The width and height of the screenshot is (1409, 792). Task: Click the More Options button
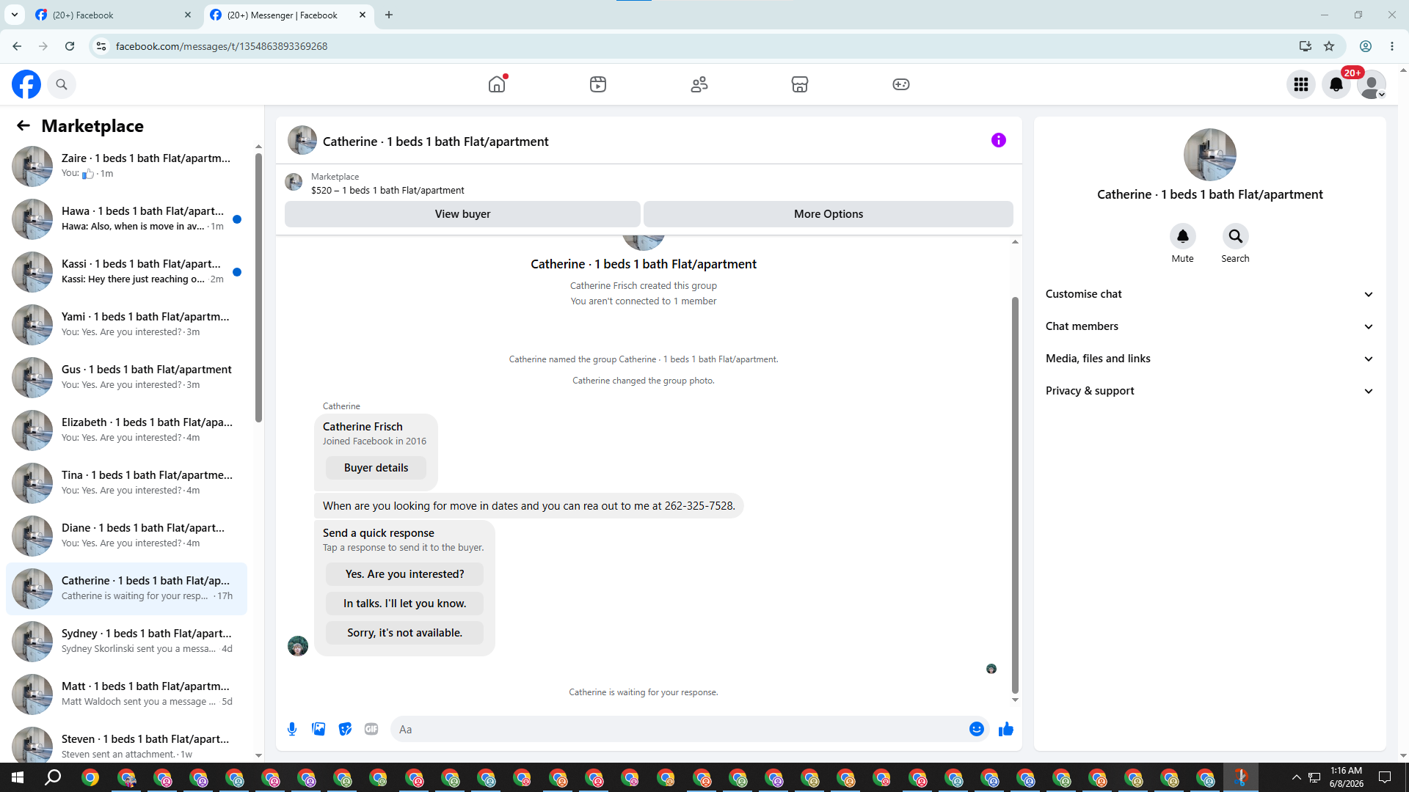[829, 214]
